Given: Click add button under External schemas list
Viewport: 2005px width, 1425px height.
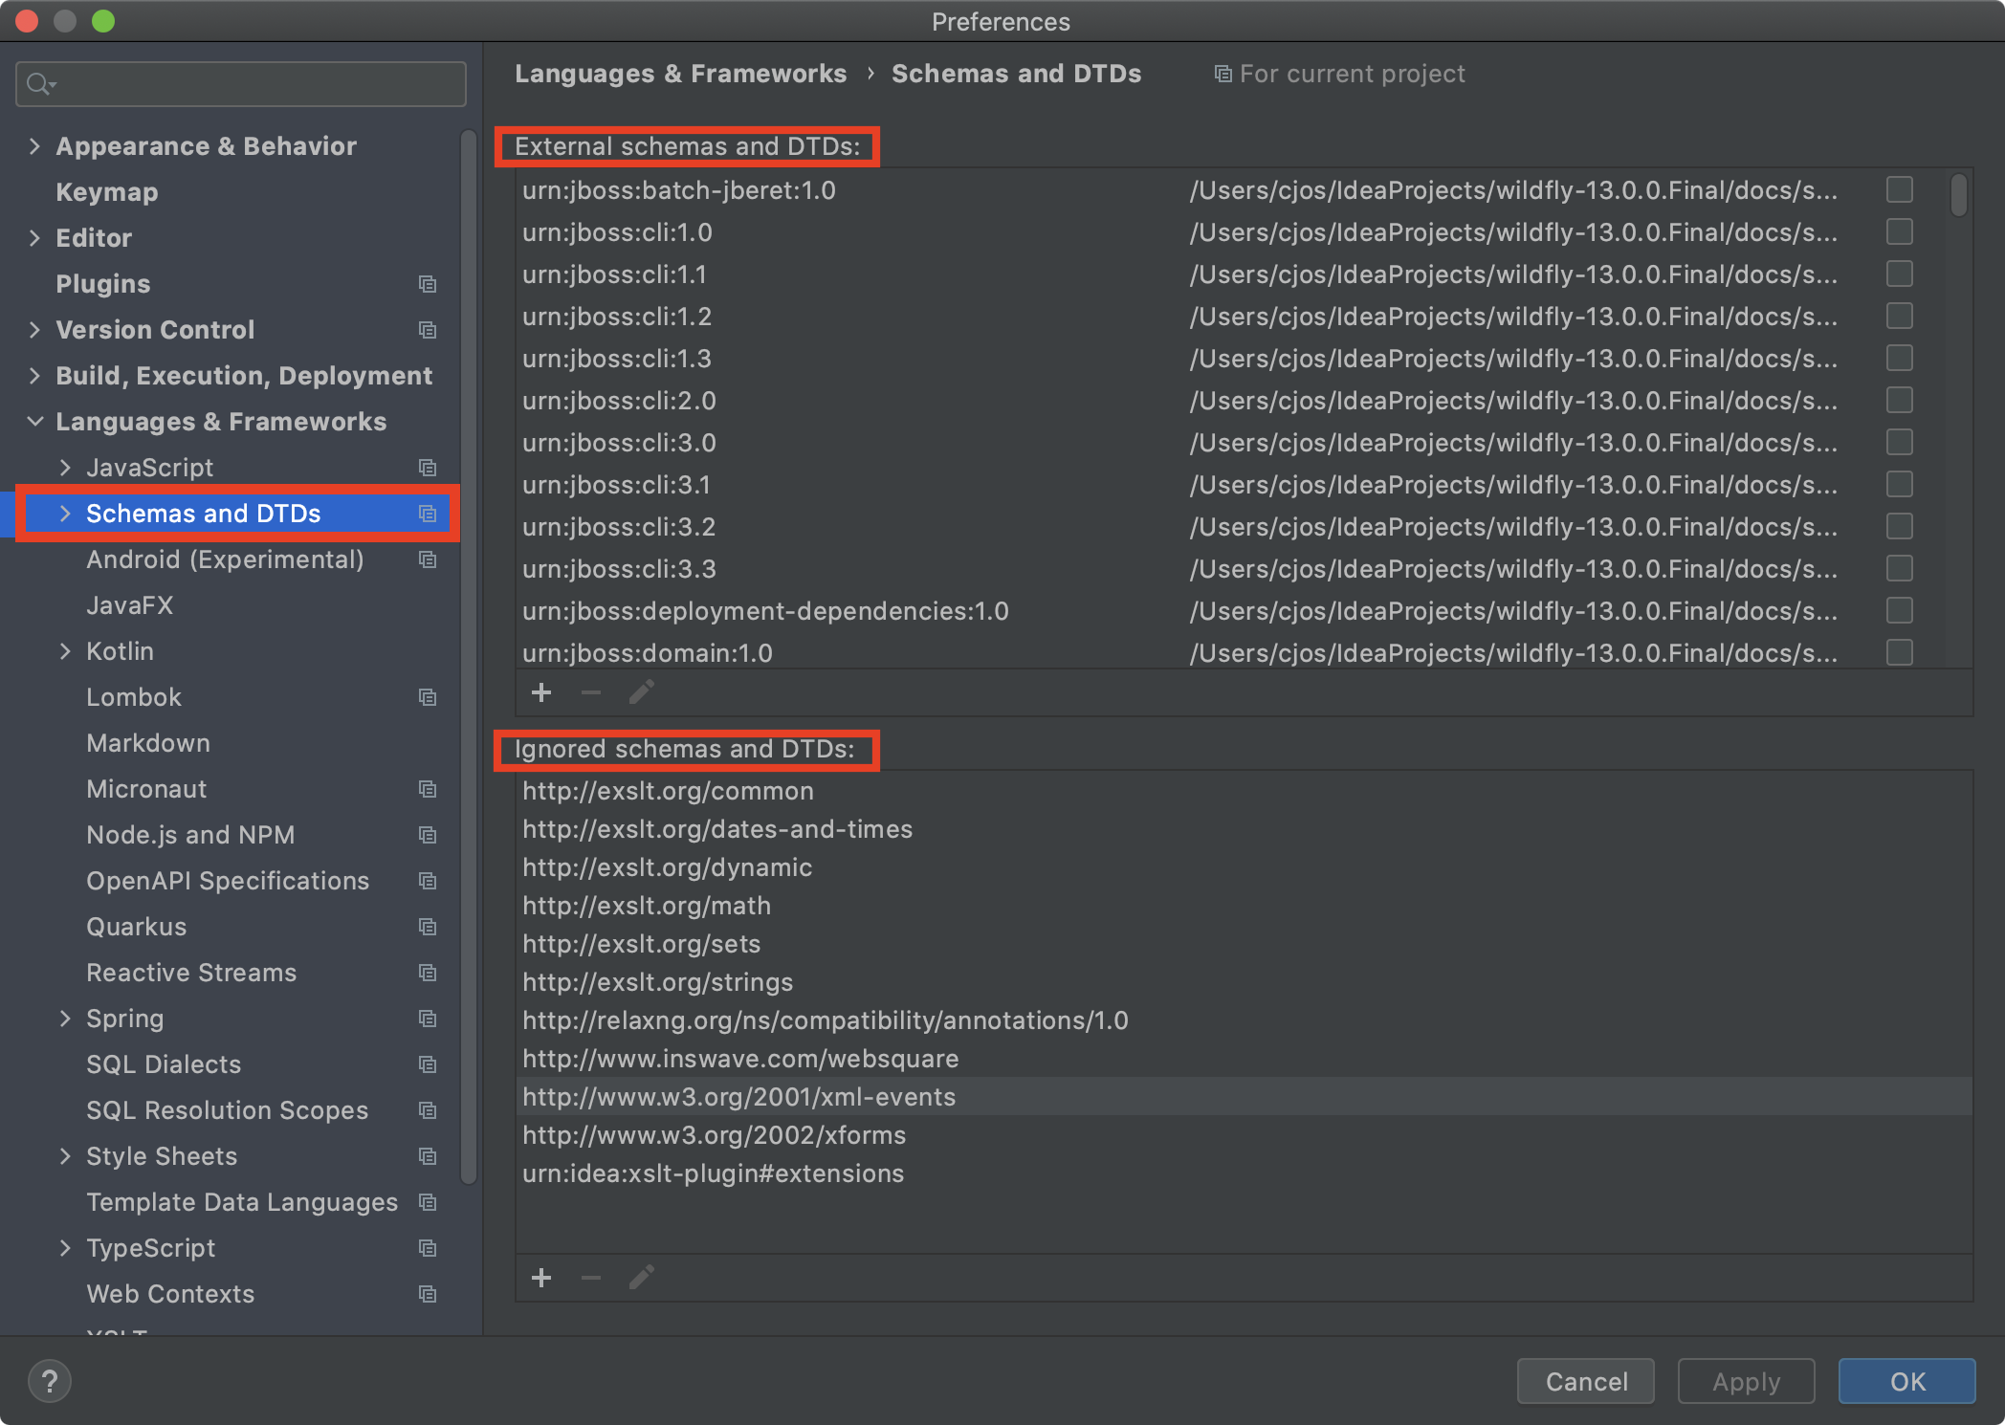Looking at the screenshot, I should (541, 692).
